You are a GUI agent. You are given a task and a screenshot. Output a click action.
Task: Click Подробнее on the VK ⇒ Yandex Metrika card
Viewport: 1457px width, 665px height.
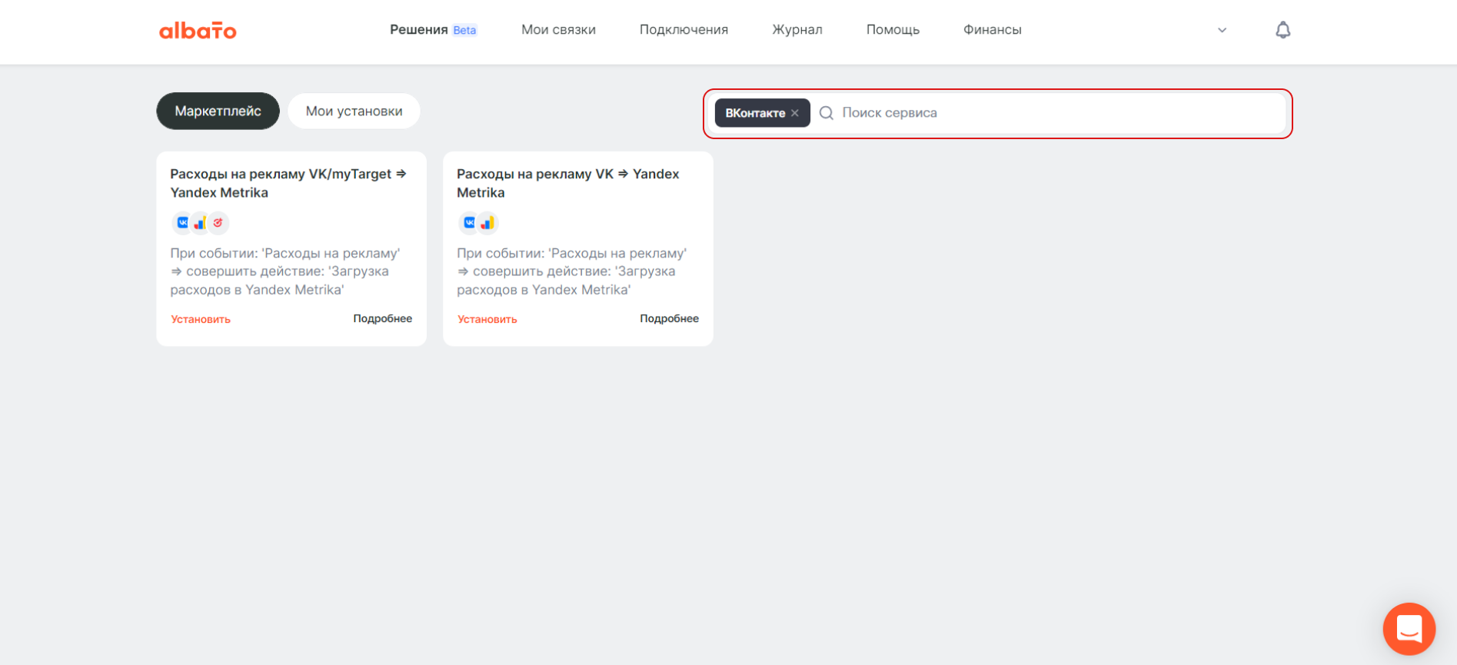click(x=669, y=318)
